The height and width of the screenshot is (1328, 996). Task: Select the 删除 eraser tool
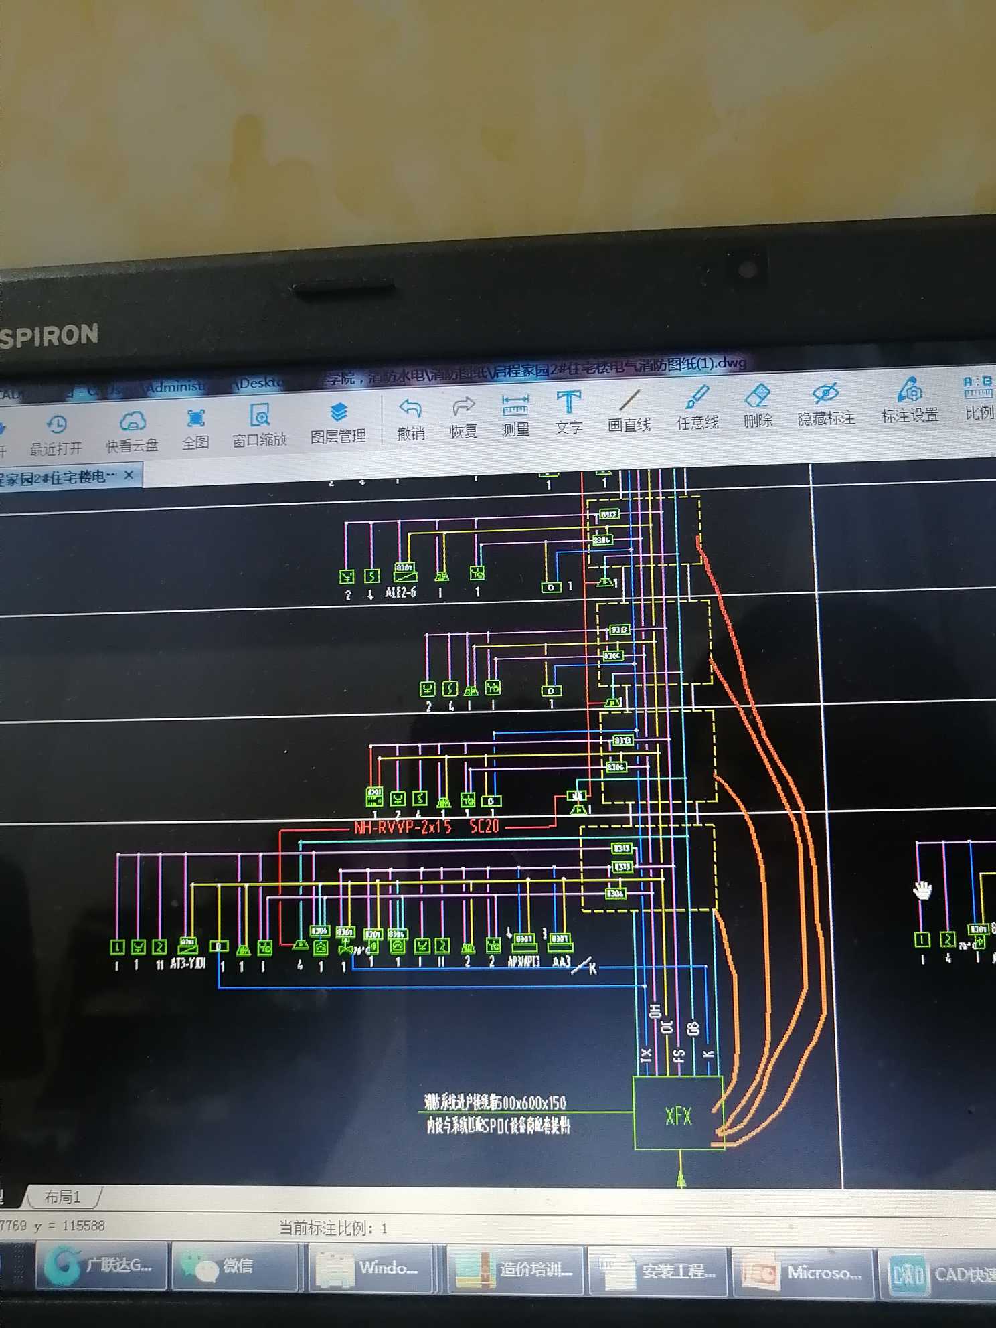758,406
